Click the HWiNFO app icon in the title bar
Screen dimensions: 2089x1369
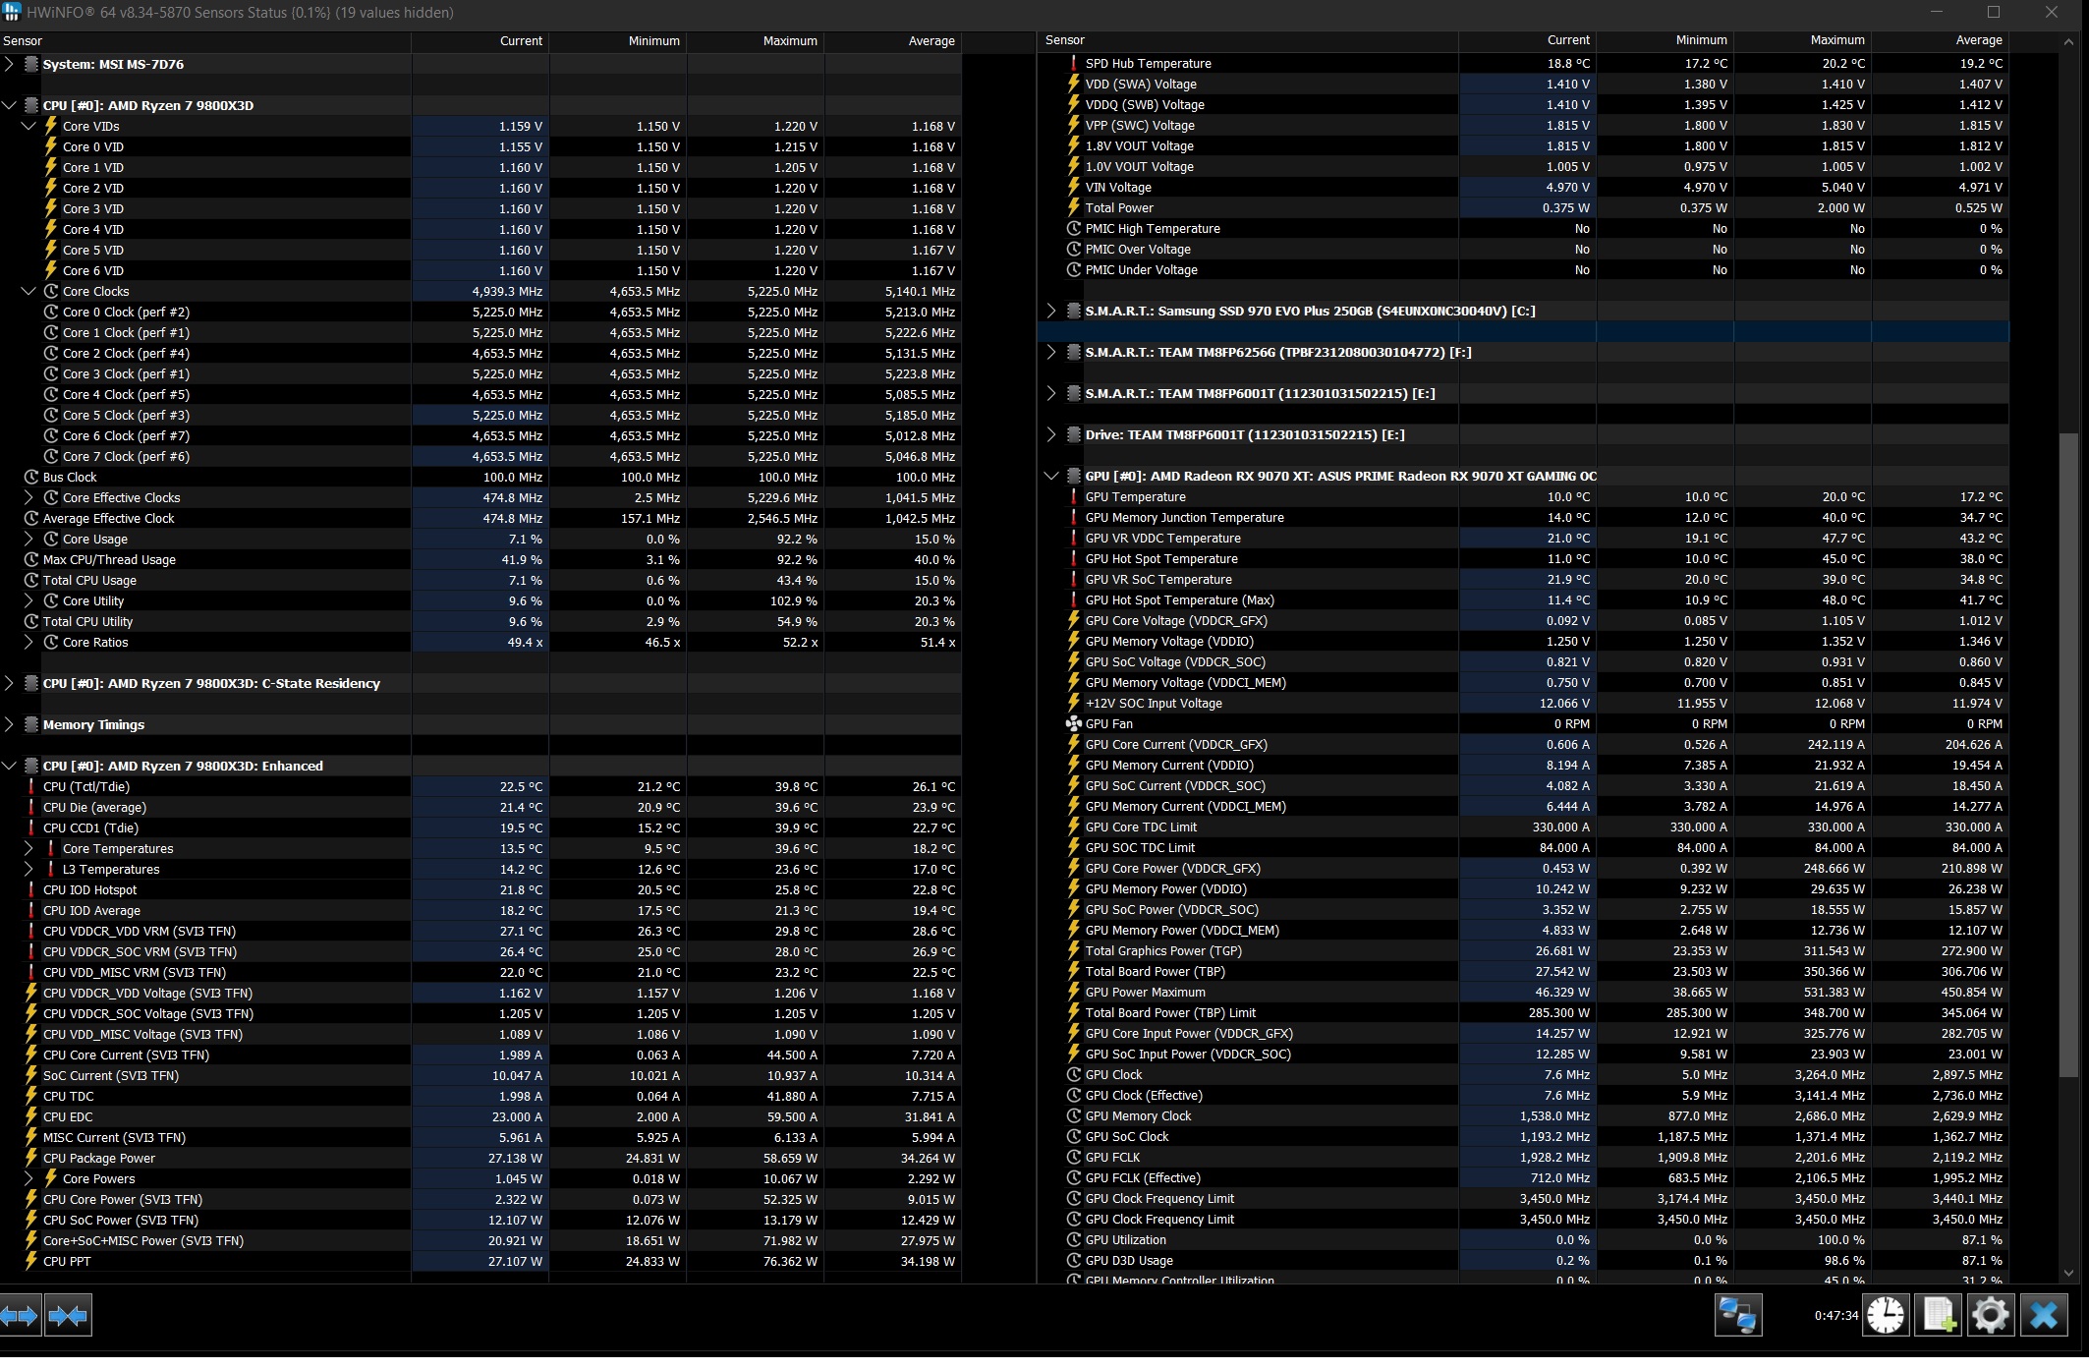click(x=11, y=12)
